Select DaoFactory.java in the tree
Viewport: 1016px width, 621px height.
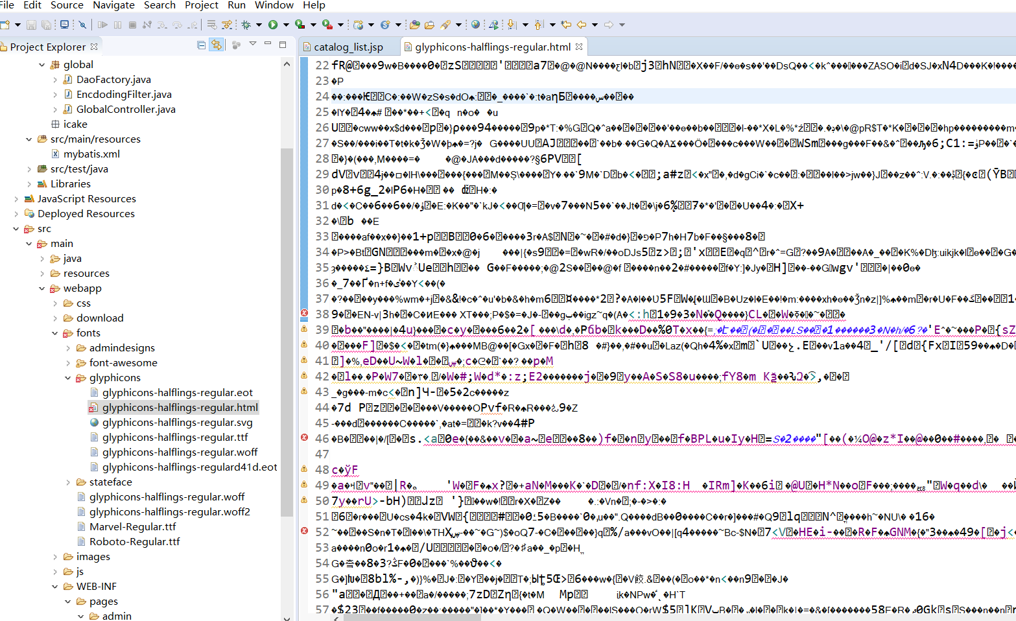113,80
